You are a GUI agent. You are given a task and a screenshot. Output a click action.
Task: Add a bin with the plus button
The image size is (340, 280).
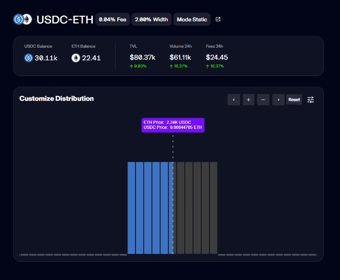click(x=248, y=100)
